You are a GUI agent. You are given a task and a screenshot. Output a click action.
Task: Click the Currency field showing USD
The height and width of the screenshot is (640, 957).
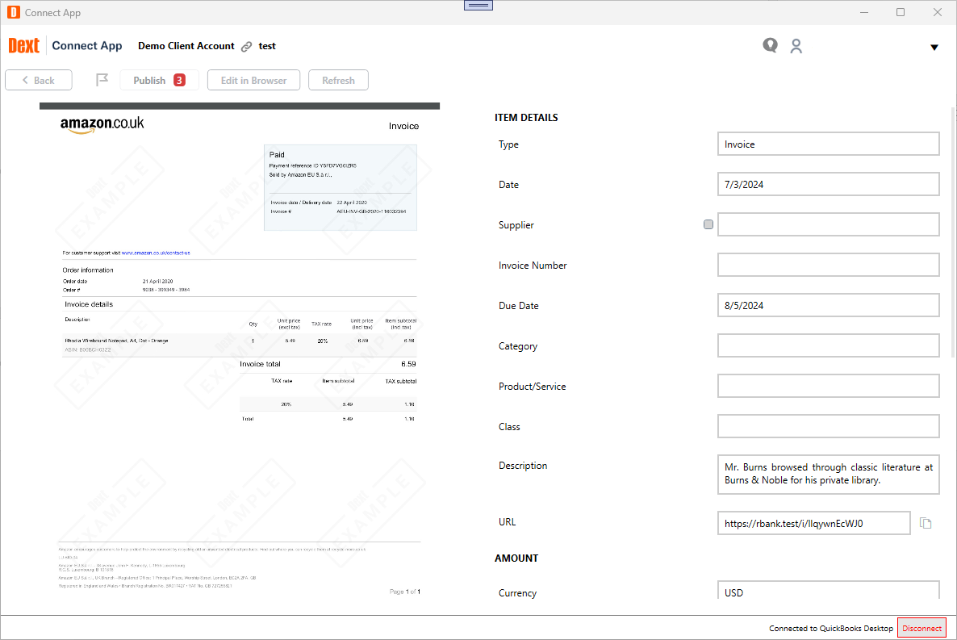[828, 591]
